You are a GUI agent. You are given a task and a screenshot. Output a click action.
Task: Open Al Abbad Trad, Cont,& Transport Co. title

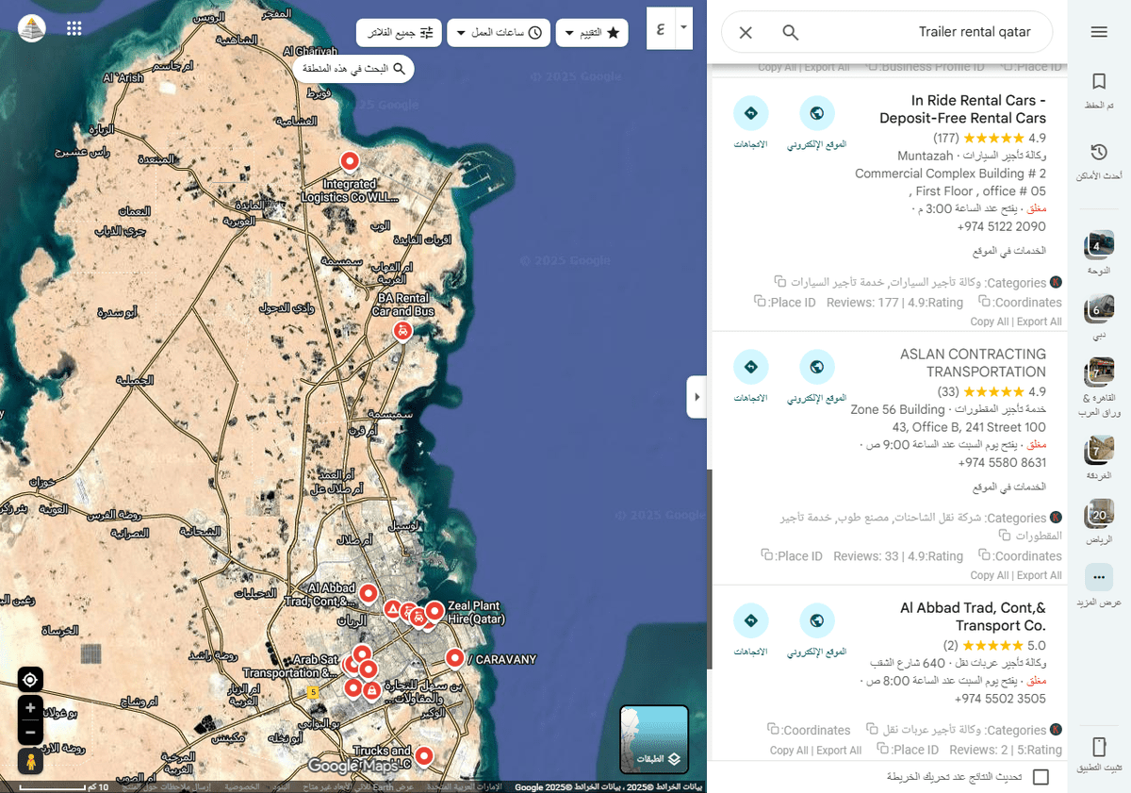973,617
